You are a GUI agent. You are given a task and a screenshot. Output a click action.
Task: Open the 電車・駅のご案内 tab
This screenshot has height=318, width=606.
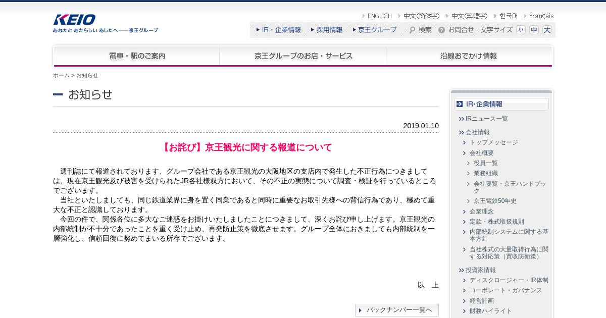pyautogui.click(x=136, y=56)
